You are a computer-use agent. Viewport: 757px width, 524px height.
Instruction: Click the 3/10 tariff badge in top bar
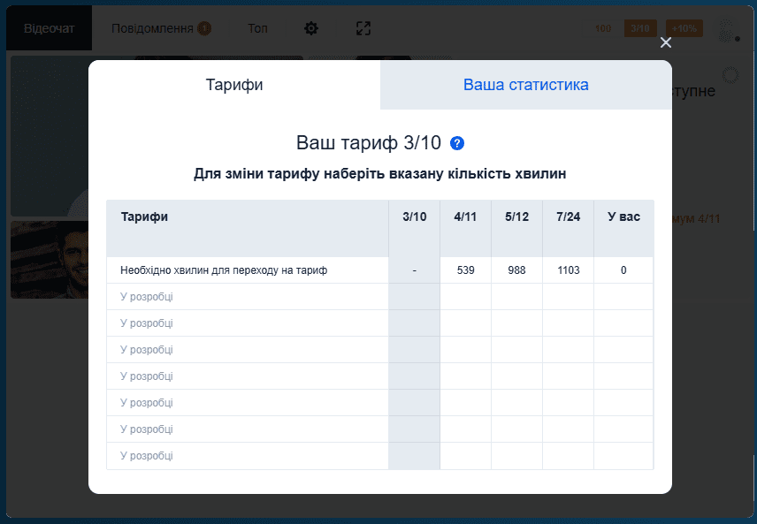639,27
